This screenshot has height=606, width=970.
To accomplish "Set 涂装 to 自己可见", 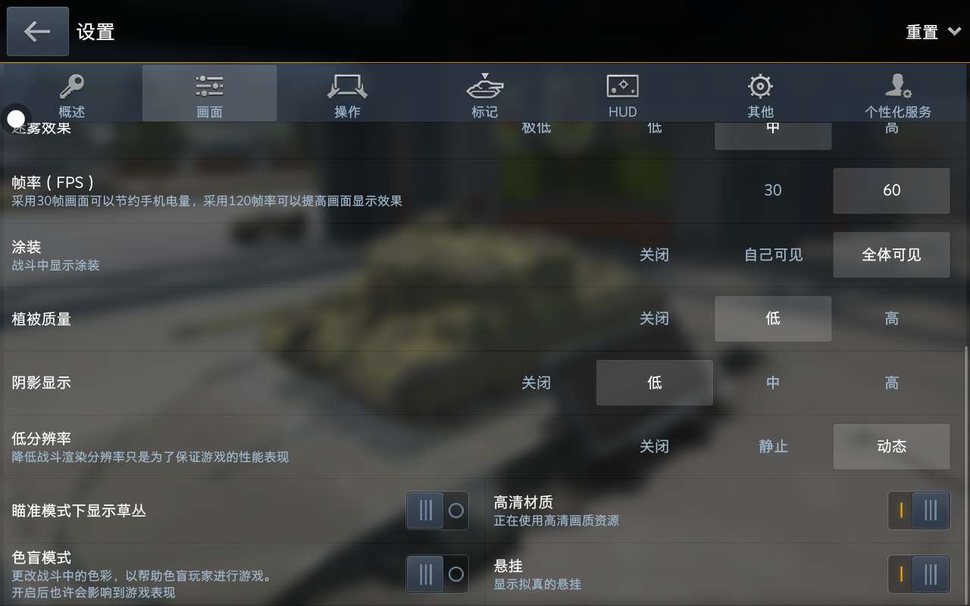I will pos(773,255).
